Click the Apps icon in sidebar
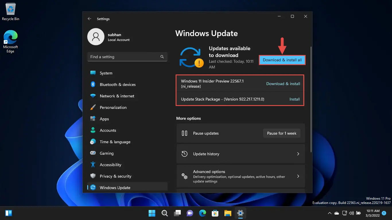 (x=93, y=119)
